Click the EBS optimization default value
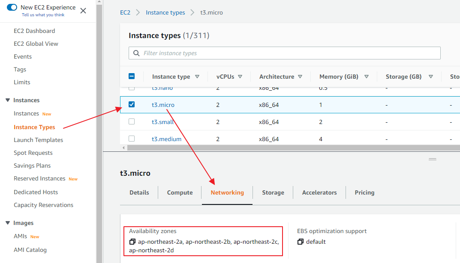The image size is (460, 263). [316, 242]
